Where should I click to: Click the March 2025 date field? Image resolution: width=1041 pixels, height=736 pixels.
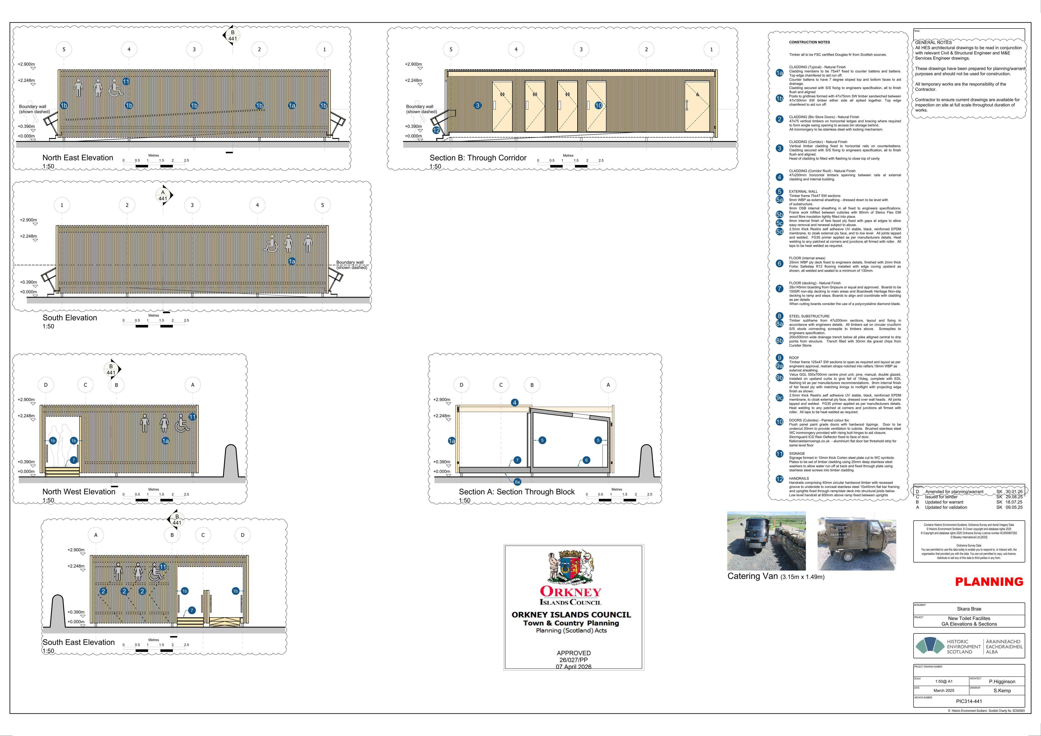pos(941,691)
